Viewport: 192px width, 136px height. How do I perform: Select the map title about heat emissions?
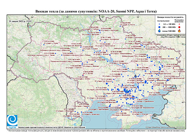tap(96, 11)
